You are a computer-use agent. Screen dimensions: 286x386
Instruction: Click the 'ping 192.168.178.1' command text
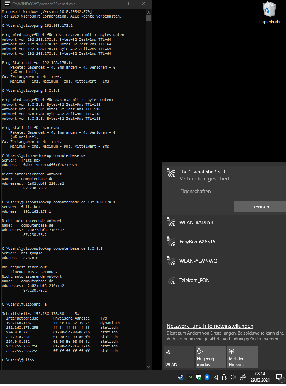coord(53,26)
